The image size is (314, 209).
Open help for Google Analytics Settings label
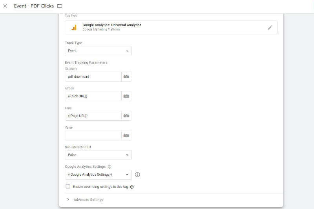[x=110, y=167]
